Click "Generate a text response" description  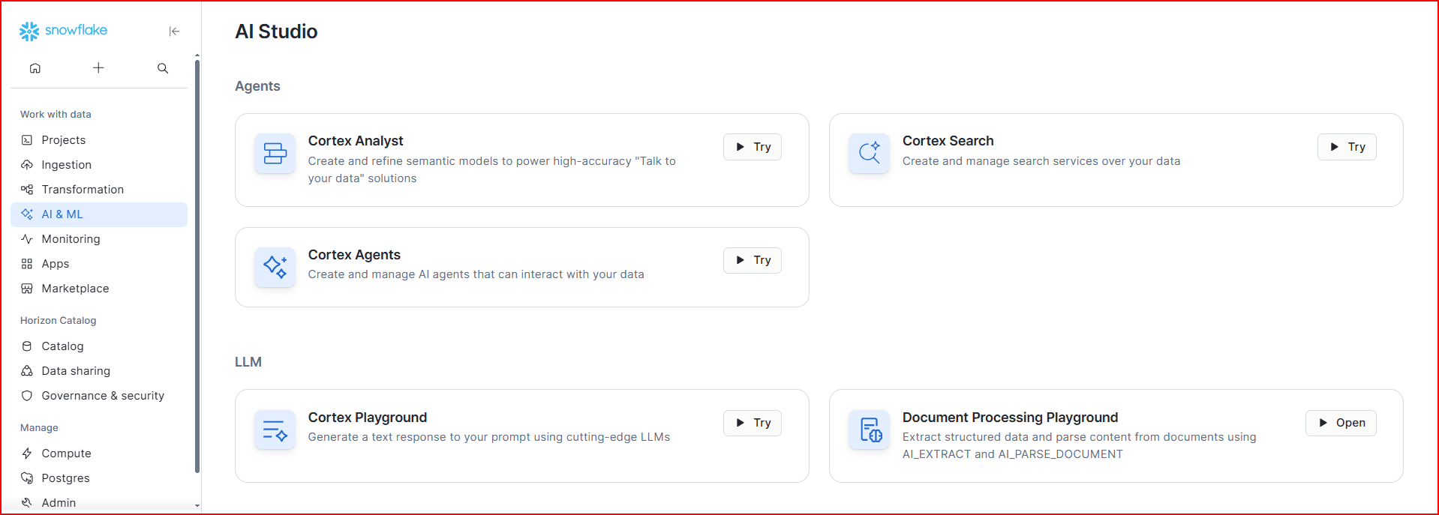[489, 437]
